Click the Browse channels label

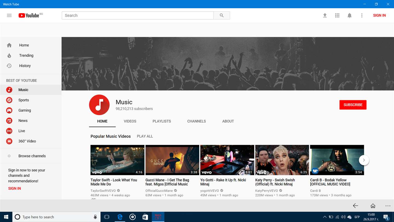pyautogui.click(x=32, y=156)
